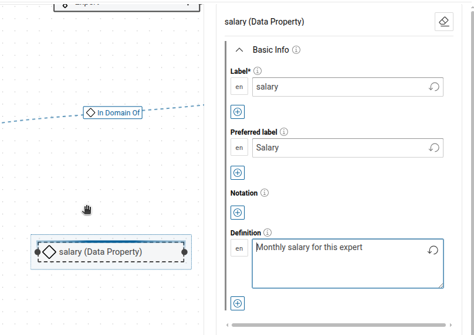
Task: Open language selector for Definition
Action: [x=239, y=248]
